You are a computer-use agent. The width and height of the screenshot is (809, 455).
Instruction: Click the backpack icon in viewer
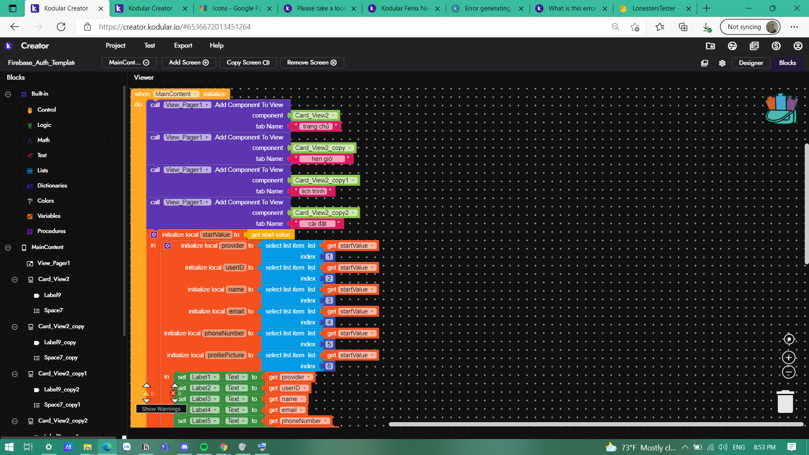(782, 109)
